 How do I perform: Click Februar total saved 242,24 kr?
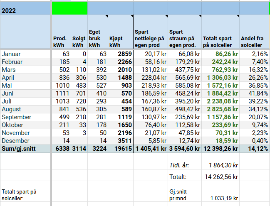tap(225, 62)
